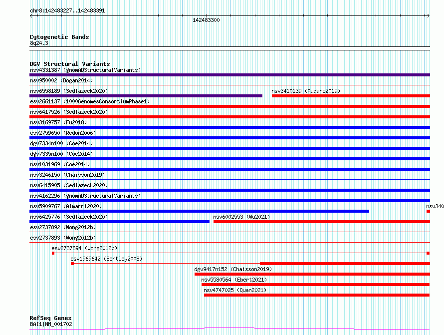
Task: Click dgv9417n152 (Chaisson2019) label
Action: pos(233,269)
